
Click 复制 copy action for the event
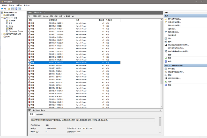pos(169,75)
